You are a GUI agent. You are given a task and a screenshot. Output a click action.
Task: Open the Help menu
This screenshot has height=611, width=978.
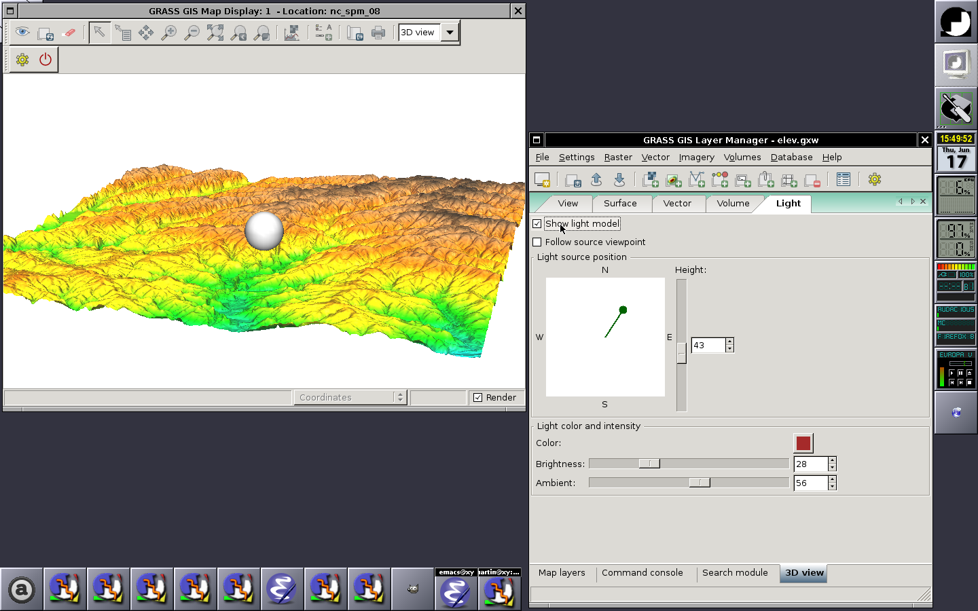tap(832, 157)
